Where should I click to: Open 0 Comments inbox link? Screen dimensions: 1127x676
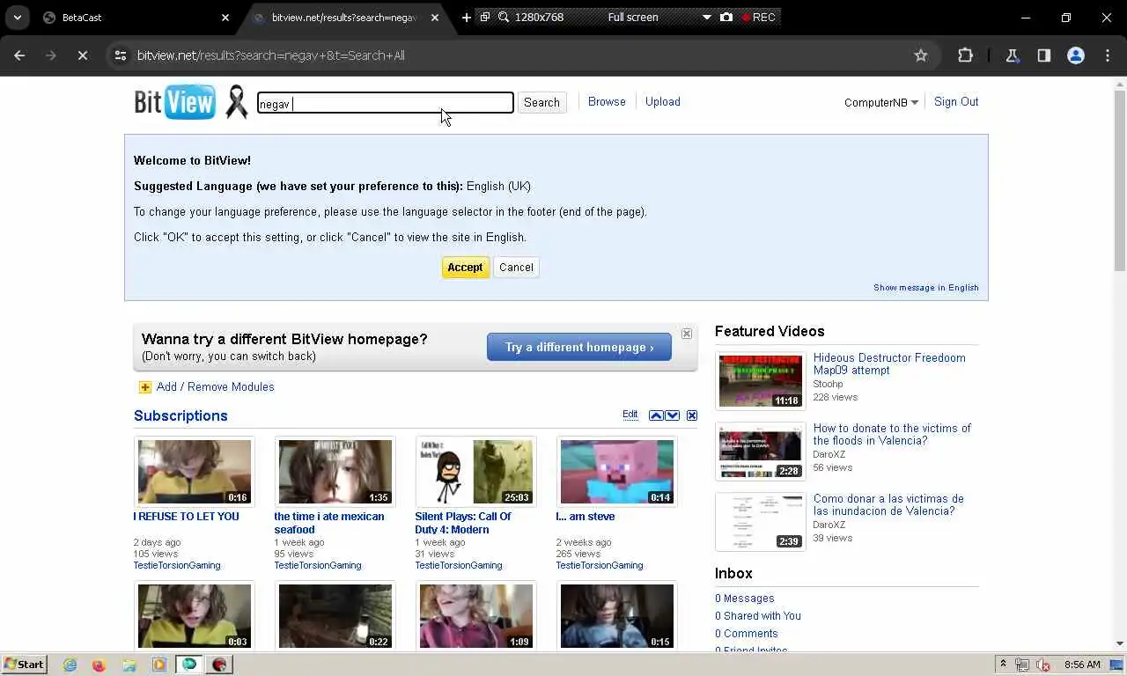[747, 634]
